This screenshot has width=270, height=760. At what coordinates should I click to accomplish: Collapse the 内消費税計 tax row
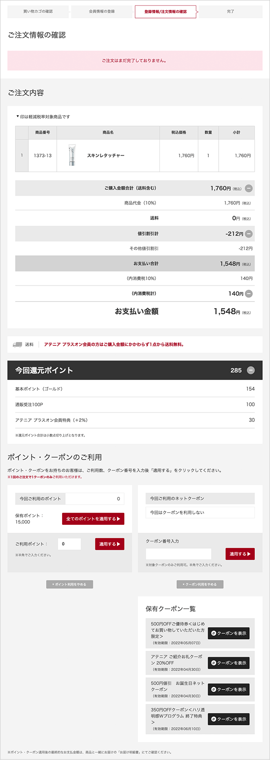pyautogui.click(x=249, y=294)
